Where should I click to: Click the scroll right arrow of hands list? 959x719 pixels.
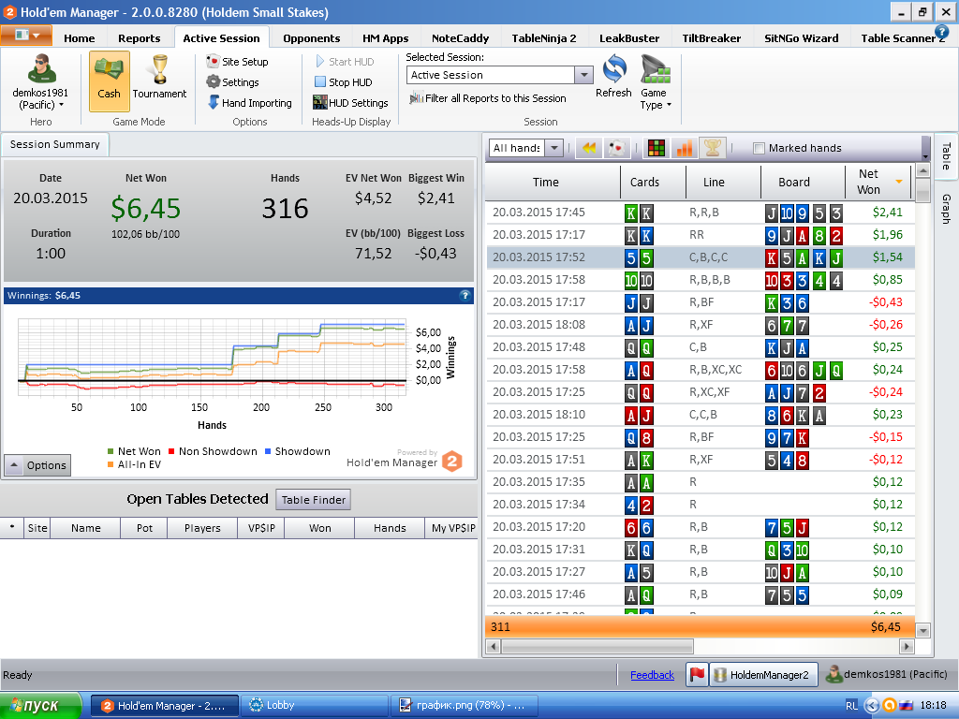(907, 646)
